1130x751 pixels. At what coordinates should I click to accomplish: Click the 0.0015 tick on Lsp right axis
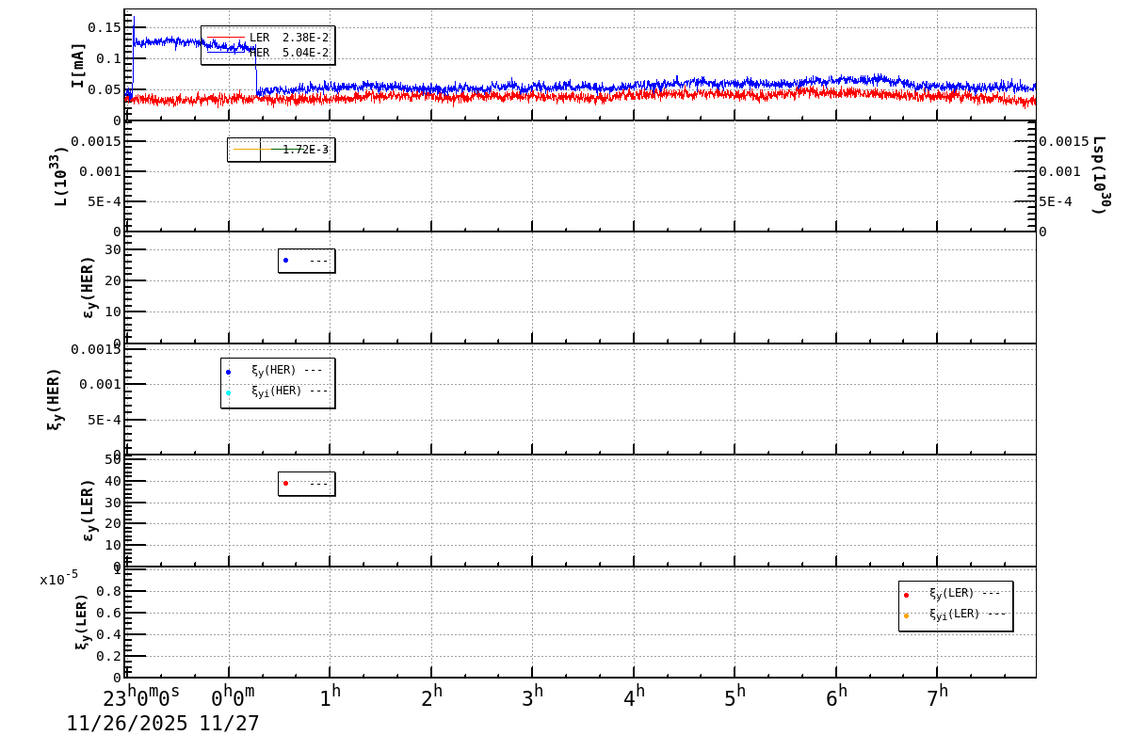click(x=1064, y=141)
